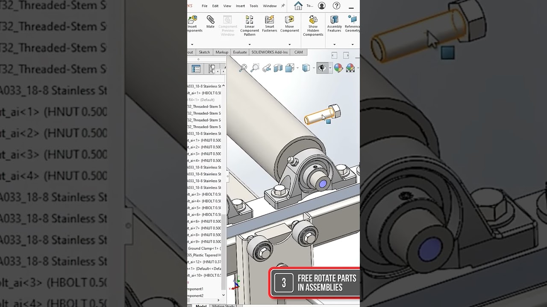Switch to the CAM tab
The width and height of the screenshot is (547, 307).
pyautogui.click(x=298, y=52)
